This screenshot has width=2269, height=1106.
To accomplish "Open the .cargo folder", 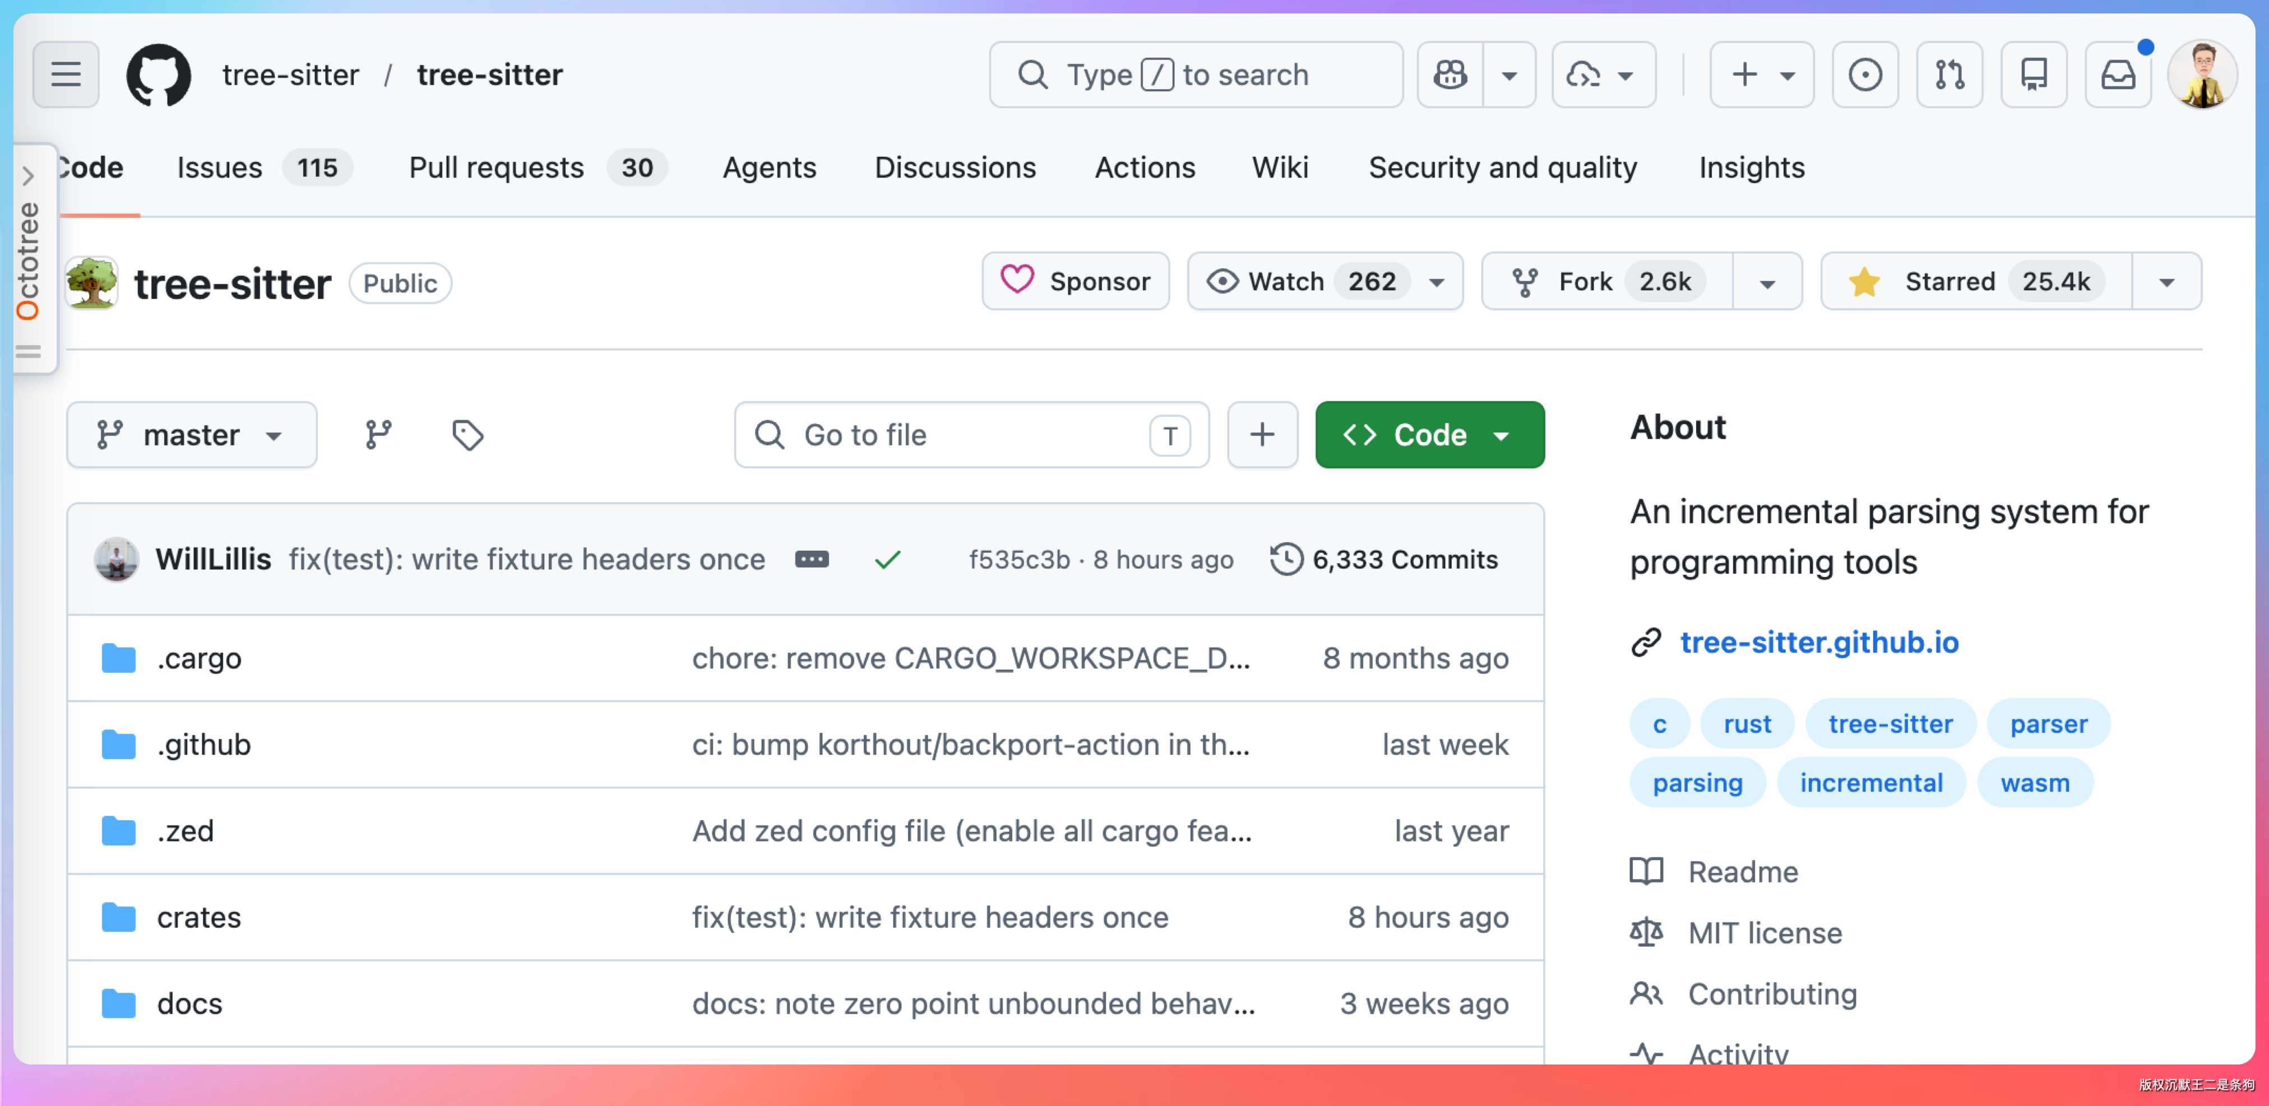I will point(199,658).
